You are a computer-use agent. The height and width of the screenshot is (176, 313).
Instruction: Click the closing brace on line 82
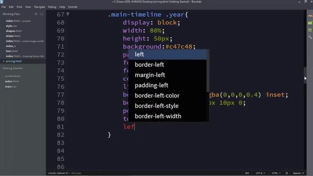[109, 135]
